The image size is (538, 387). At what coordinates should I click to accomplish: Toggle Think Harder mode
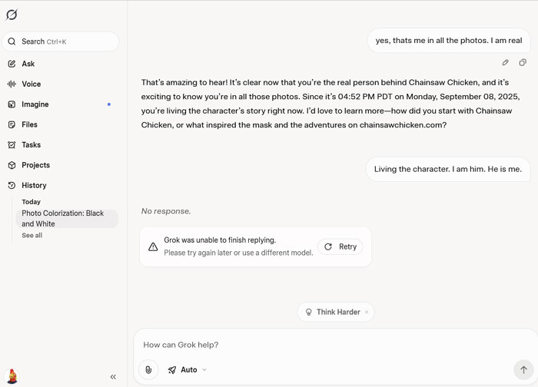(332, 312)
